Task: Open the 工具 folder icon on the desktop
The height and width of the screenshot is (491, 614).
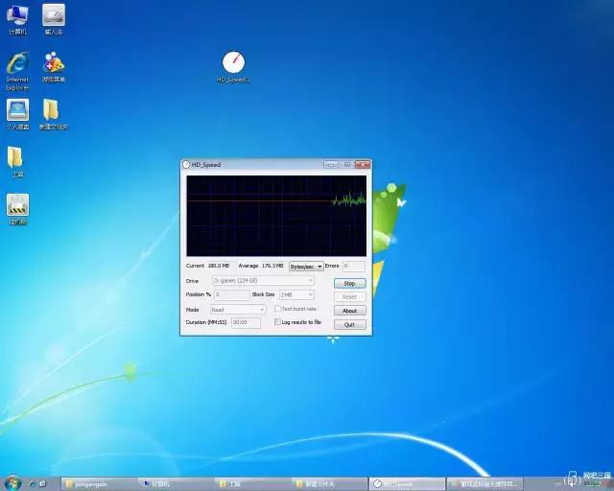Action: (16, 158)
